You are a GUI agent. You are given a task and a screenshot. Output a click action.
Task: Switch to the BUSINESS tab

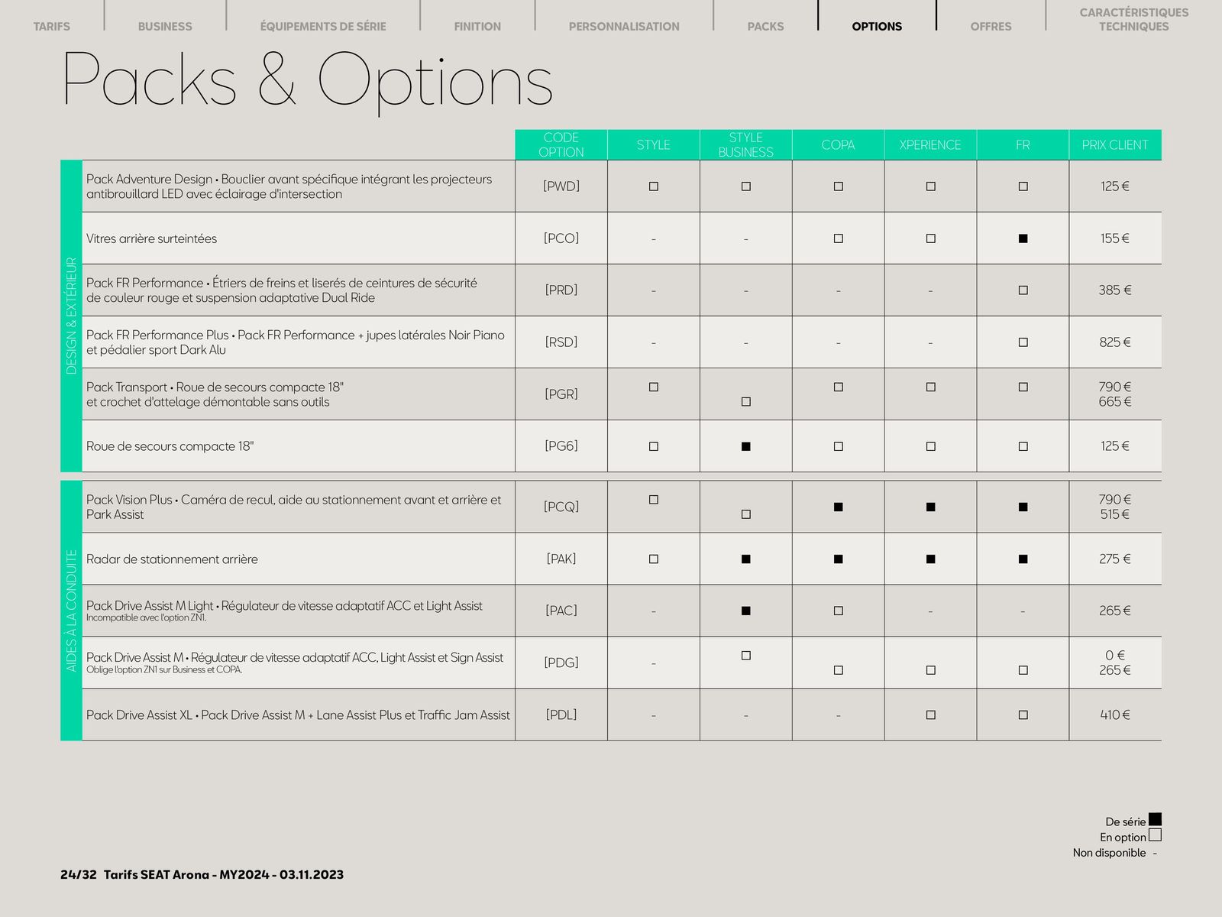(x=165, y=26)
